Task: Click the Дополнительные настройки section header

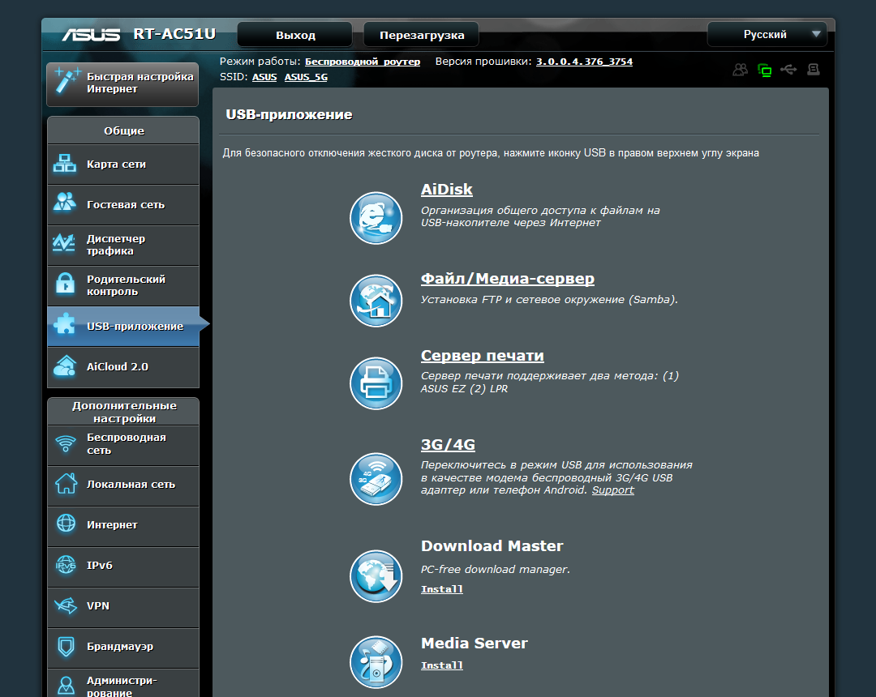Action: 123,412
